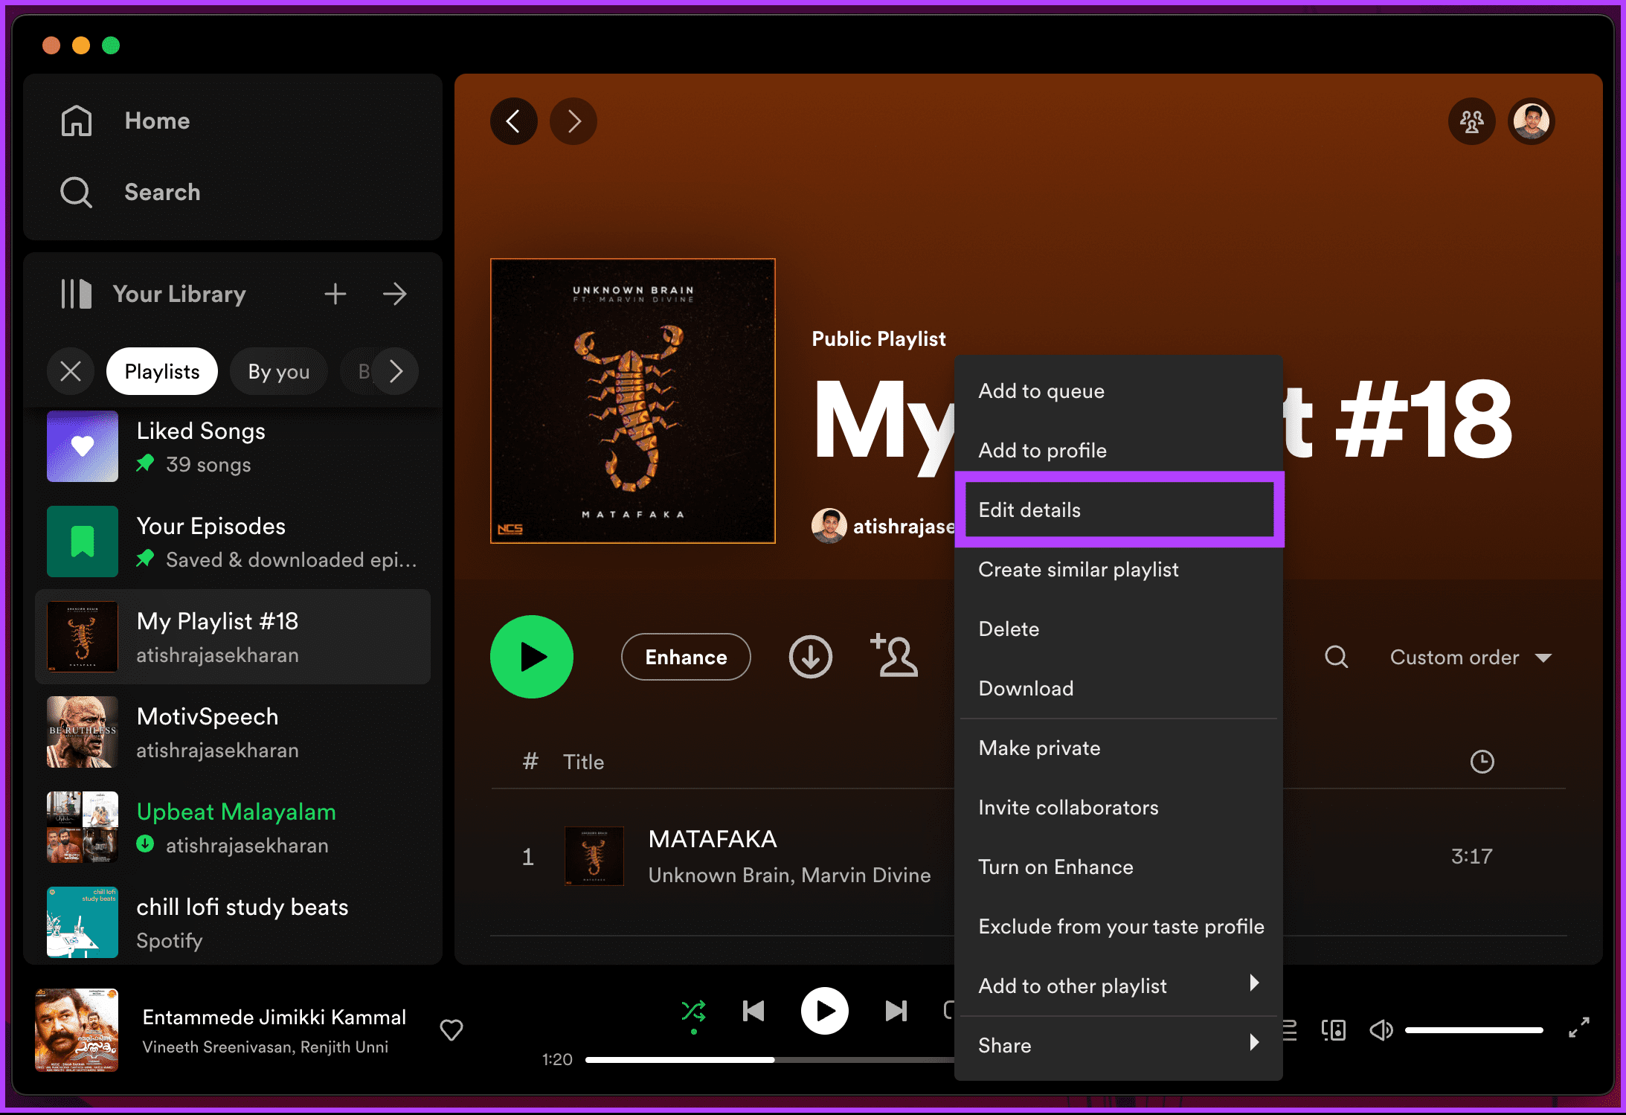Select the By you filter chip
Image resolution: width=1626 pixels, height=1115 pixels.
(279, 371)
